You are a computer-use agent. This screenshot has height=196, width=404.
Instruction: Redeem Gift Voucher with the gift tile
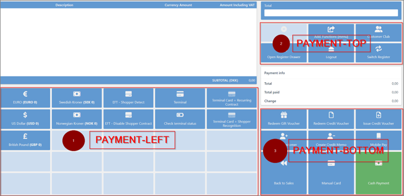[284, 119]
